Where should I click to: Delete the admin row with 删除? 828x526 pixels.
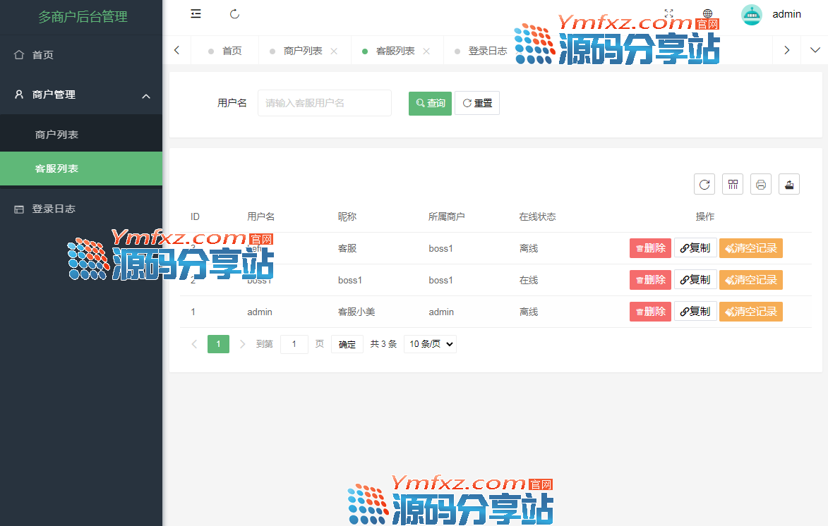pyautogui.click(x=650, y=312)
